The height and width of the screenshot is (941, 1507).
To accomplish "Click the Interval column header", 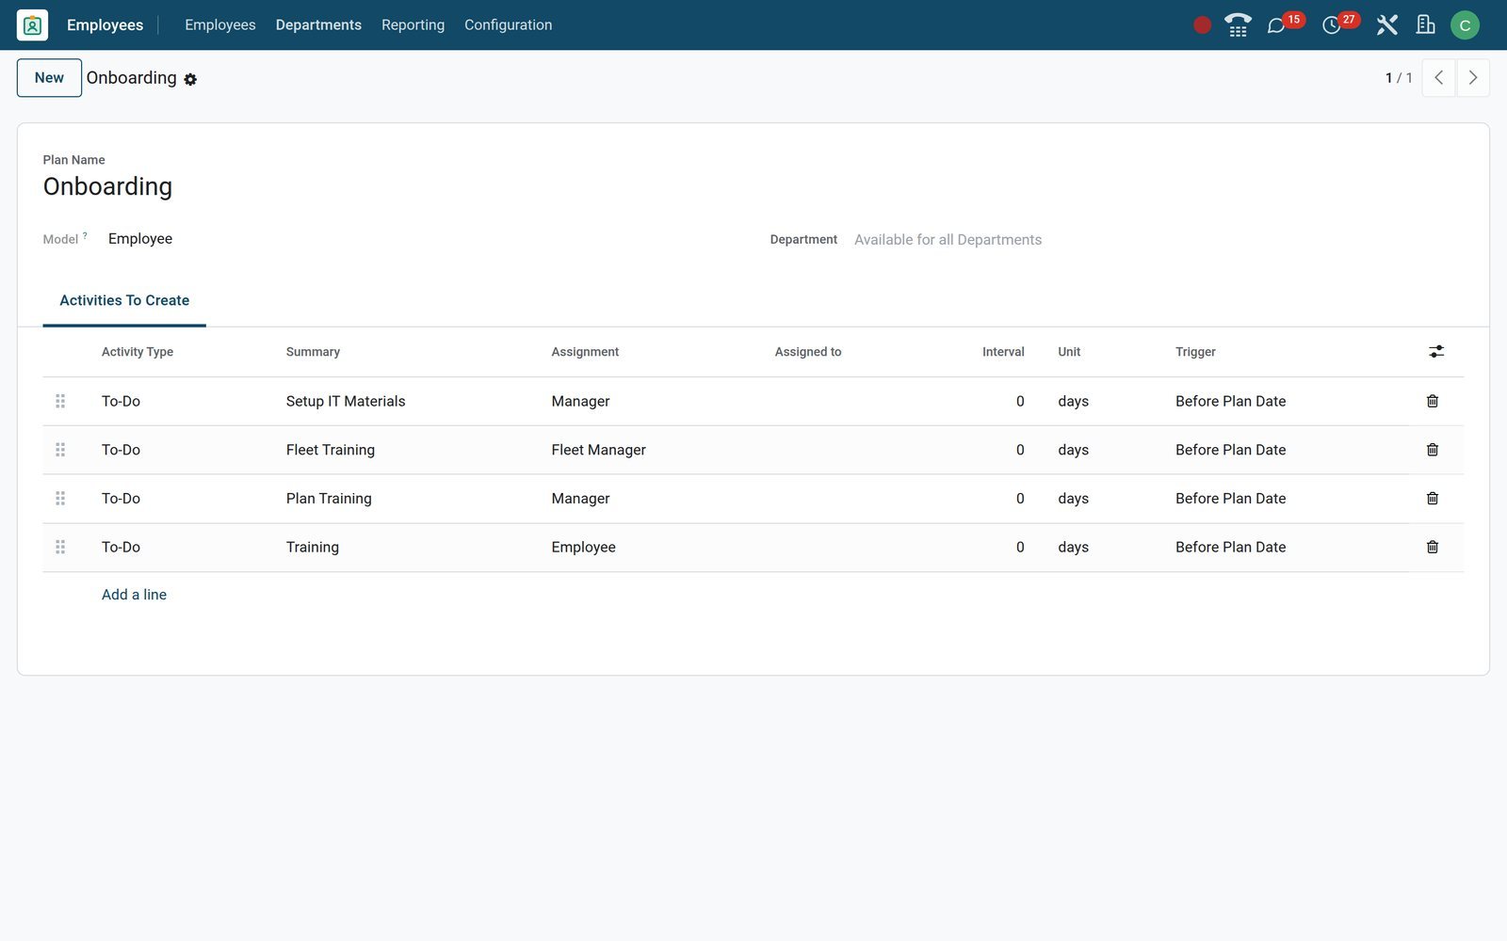I will coord(1003,352).
